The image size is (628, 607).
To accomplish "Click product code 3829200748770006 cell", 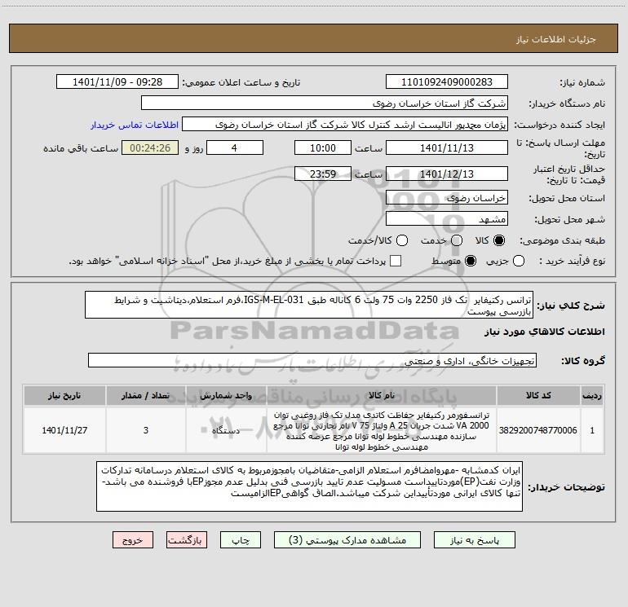I will 538,430.
